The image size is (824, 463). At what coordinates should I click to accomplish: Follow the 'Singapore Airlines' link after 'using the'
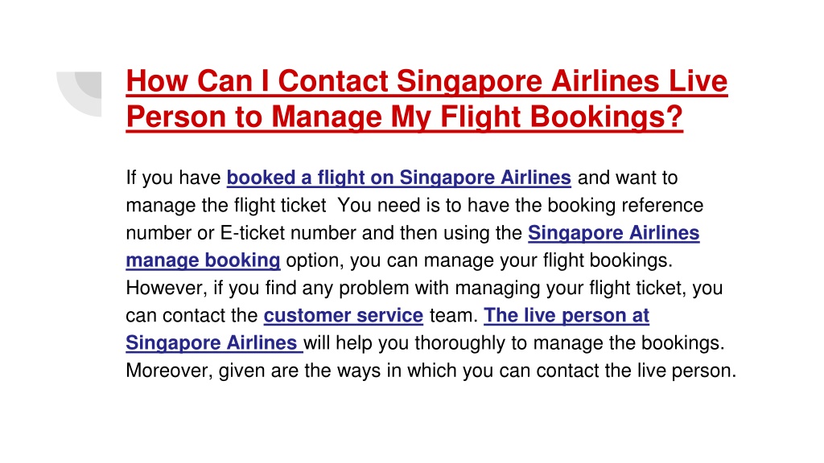613,232
